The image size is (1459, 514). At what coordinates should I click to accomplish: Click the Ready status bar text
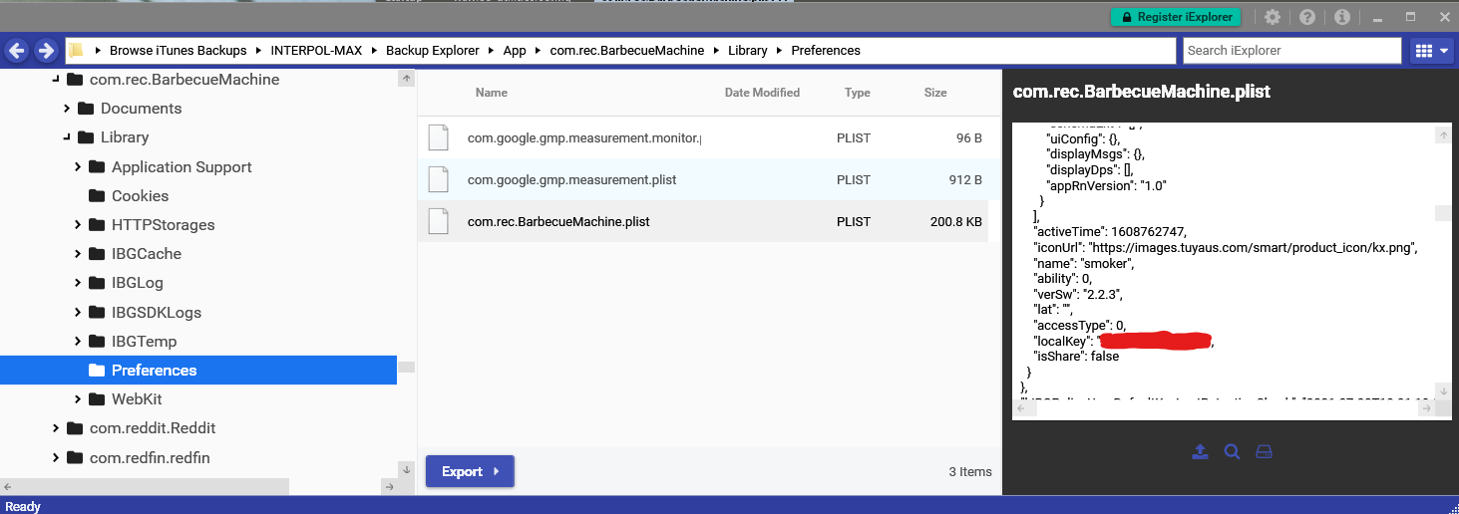coord(23,506)
